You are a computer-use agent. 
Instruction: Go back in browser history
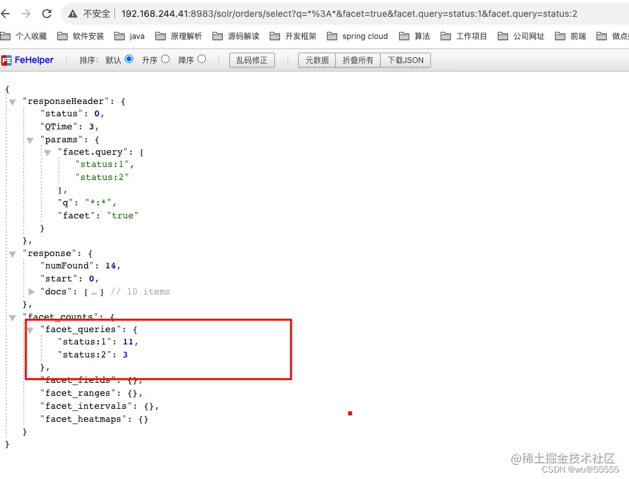tap(6, 14)
